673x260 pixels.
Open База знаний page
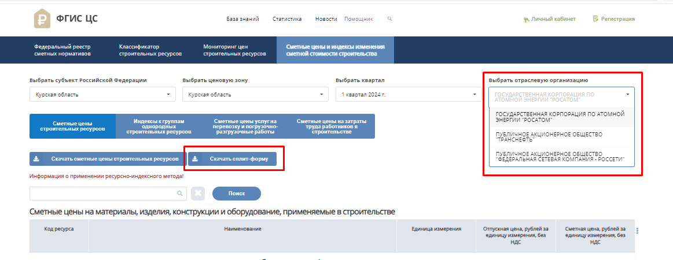tap(242, 19)
